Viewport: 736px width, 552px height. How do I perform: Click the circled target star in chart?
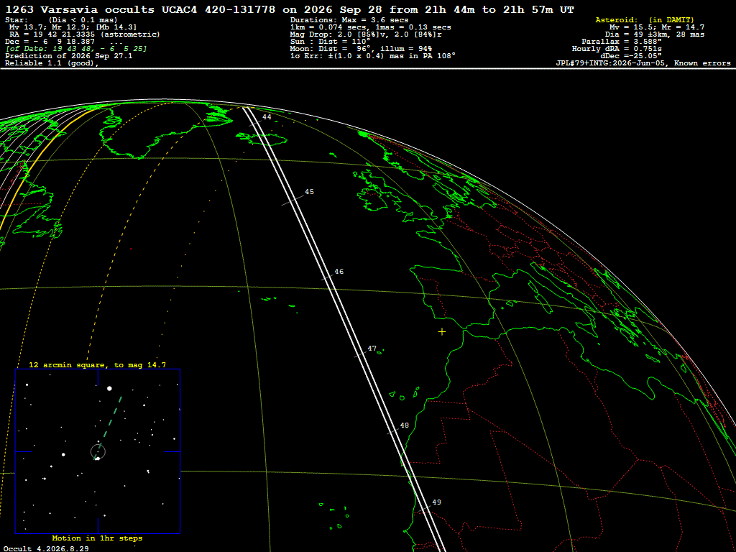[98, 452]
